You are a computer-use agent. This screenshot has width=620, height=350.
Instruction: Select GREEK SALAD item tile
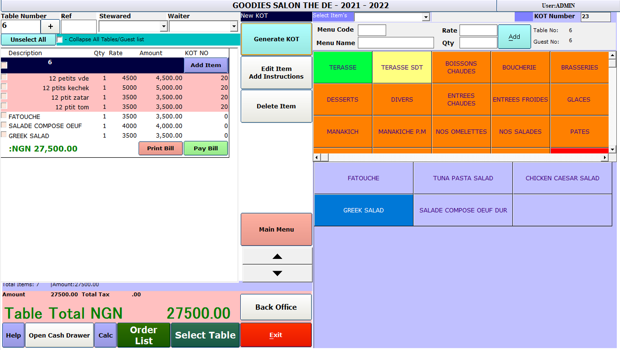(364, 210)
